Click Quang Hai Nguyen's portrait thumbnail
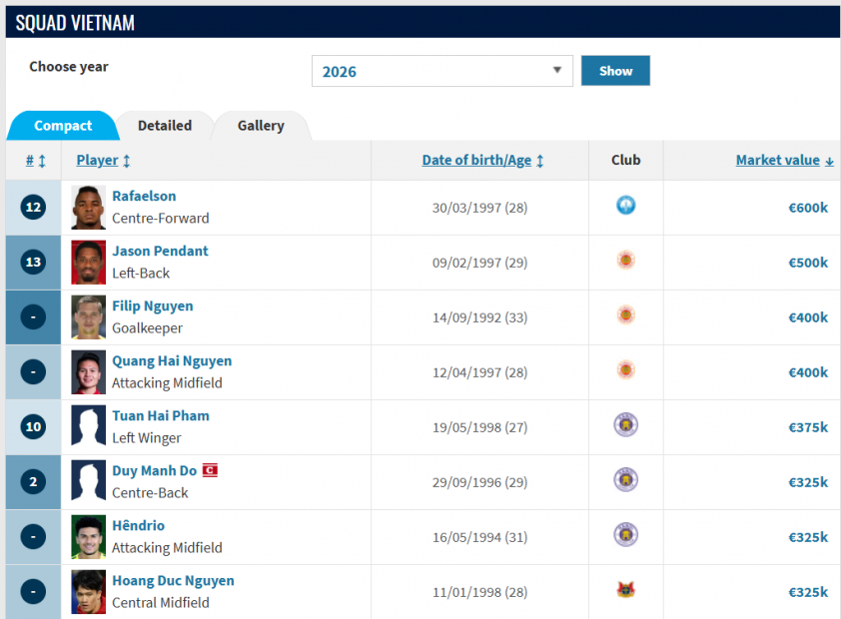The width and height of the screenshot is (841, 619). click(89, 372)
